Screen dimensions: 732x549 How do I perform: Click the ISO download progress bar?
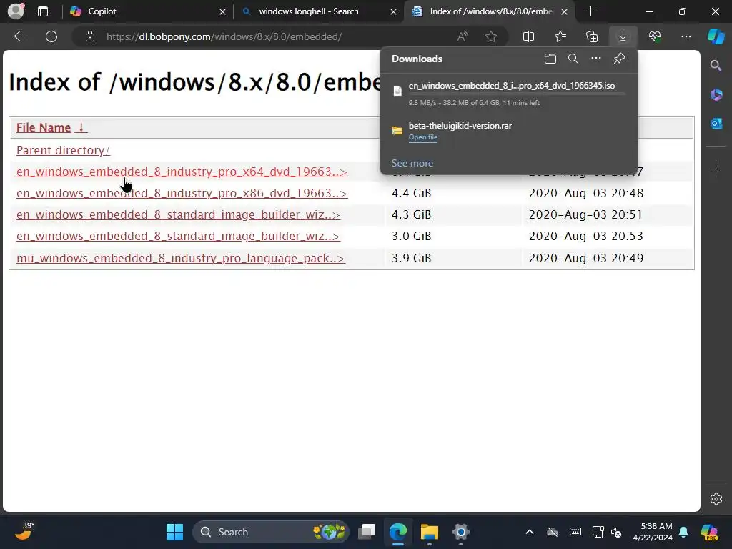[518, 94]
